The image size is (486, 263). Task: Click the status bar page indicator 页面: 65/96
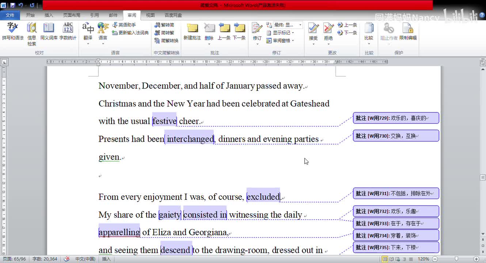(15, 259)
